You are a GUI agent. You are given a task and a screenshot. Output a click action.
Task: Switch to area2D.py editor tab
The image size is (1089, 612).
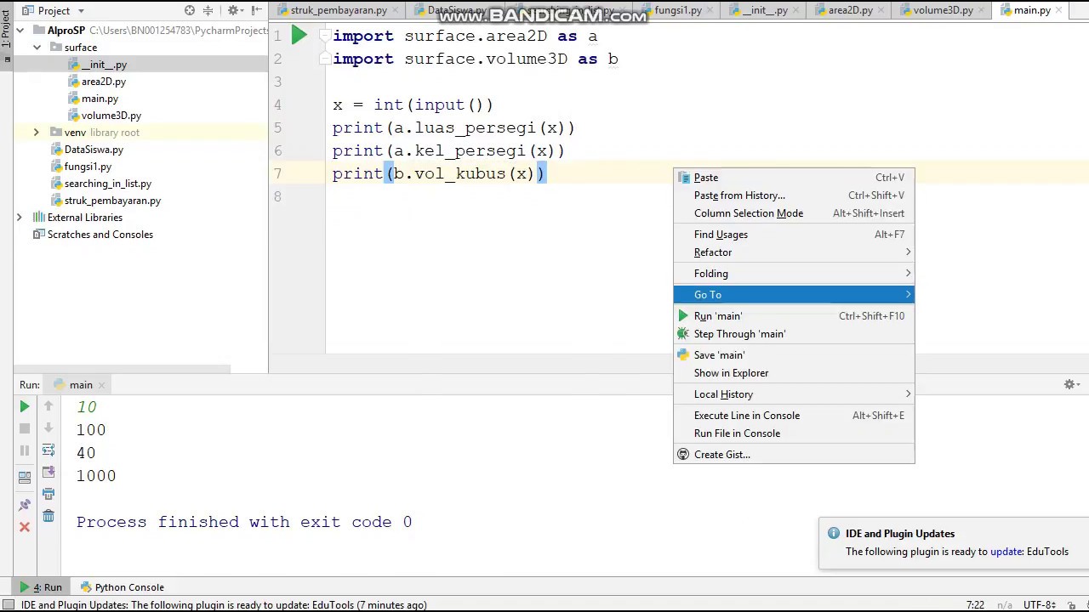coord(850,10)
